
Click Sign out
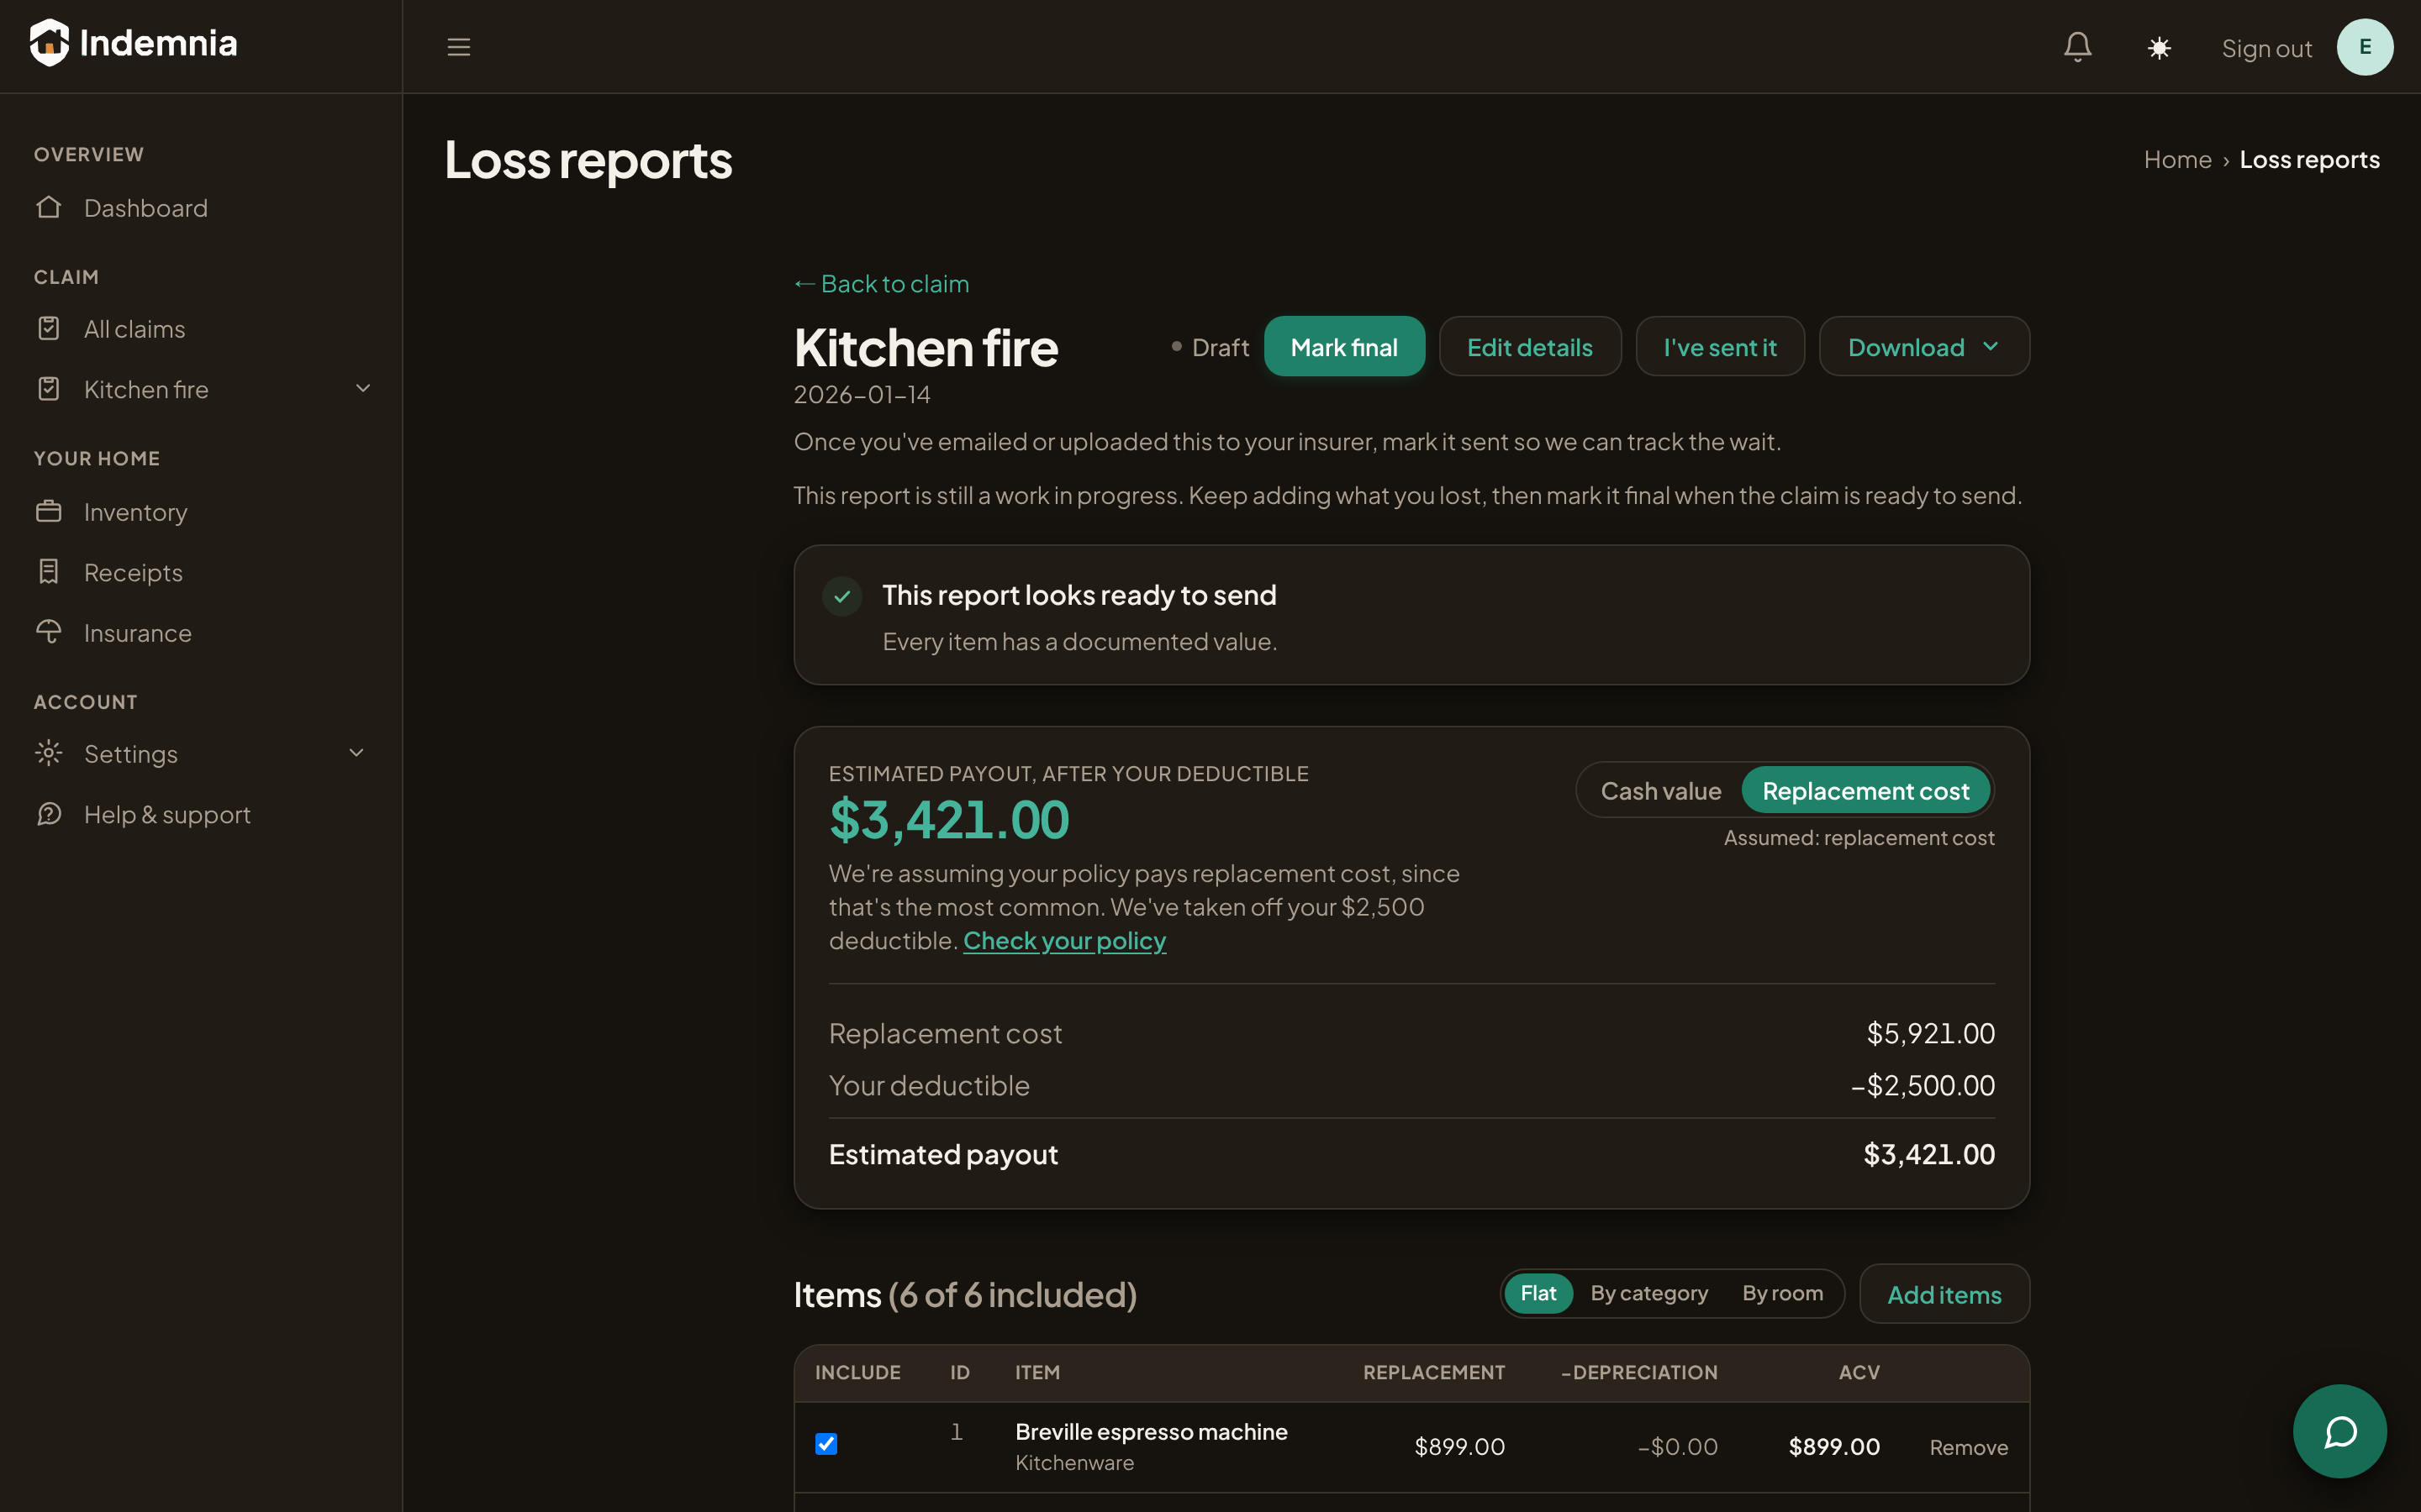point(2267,48)
